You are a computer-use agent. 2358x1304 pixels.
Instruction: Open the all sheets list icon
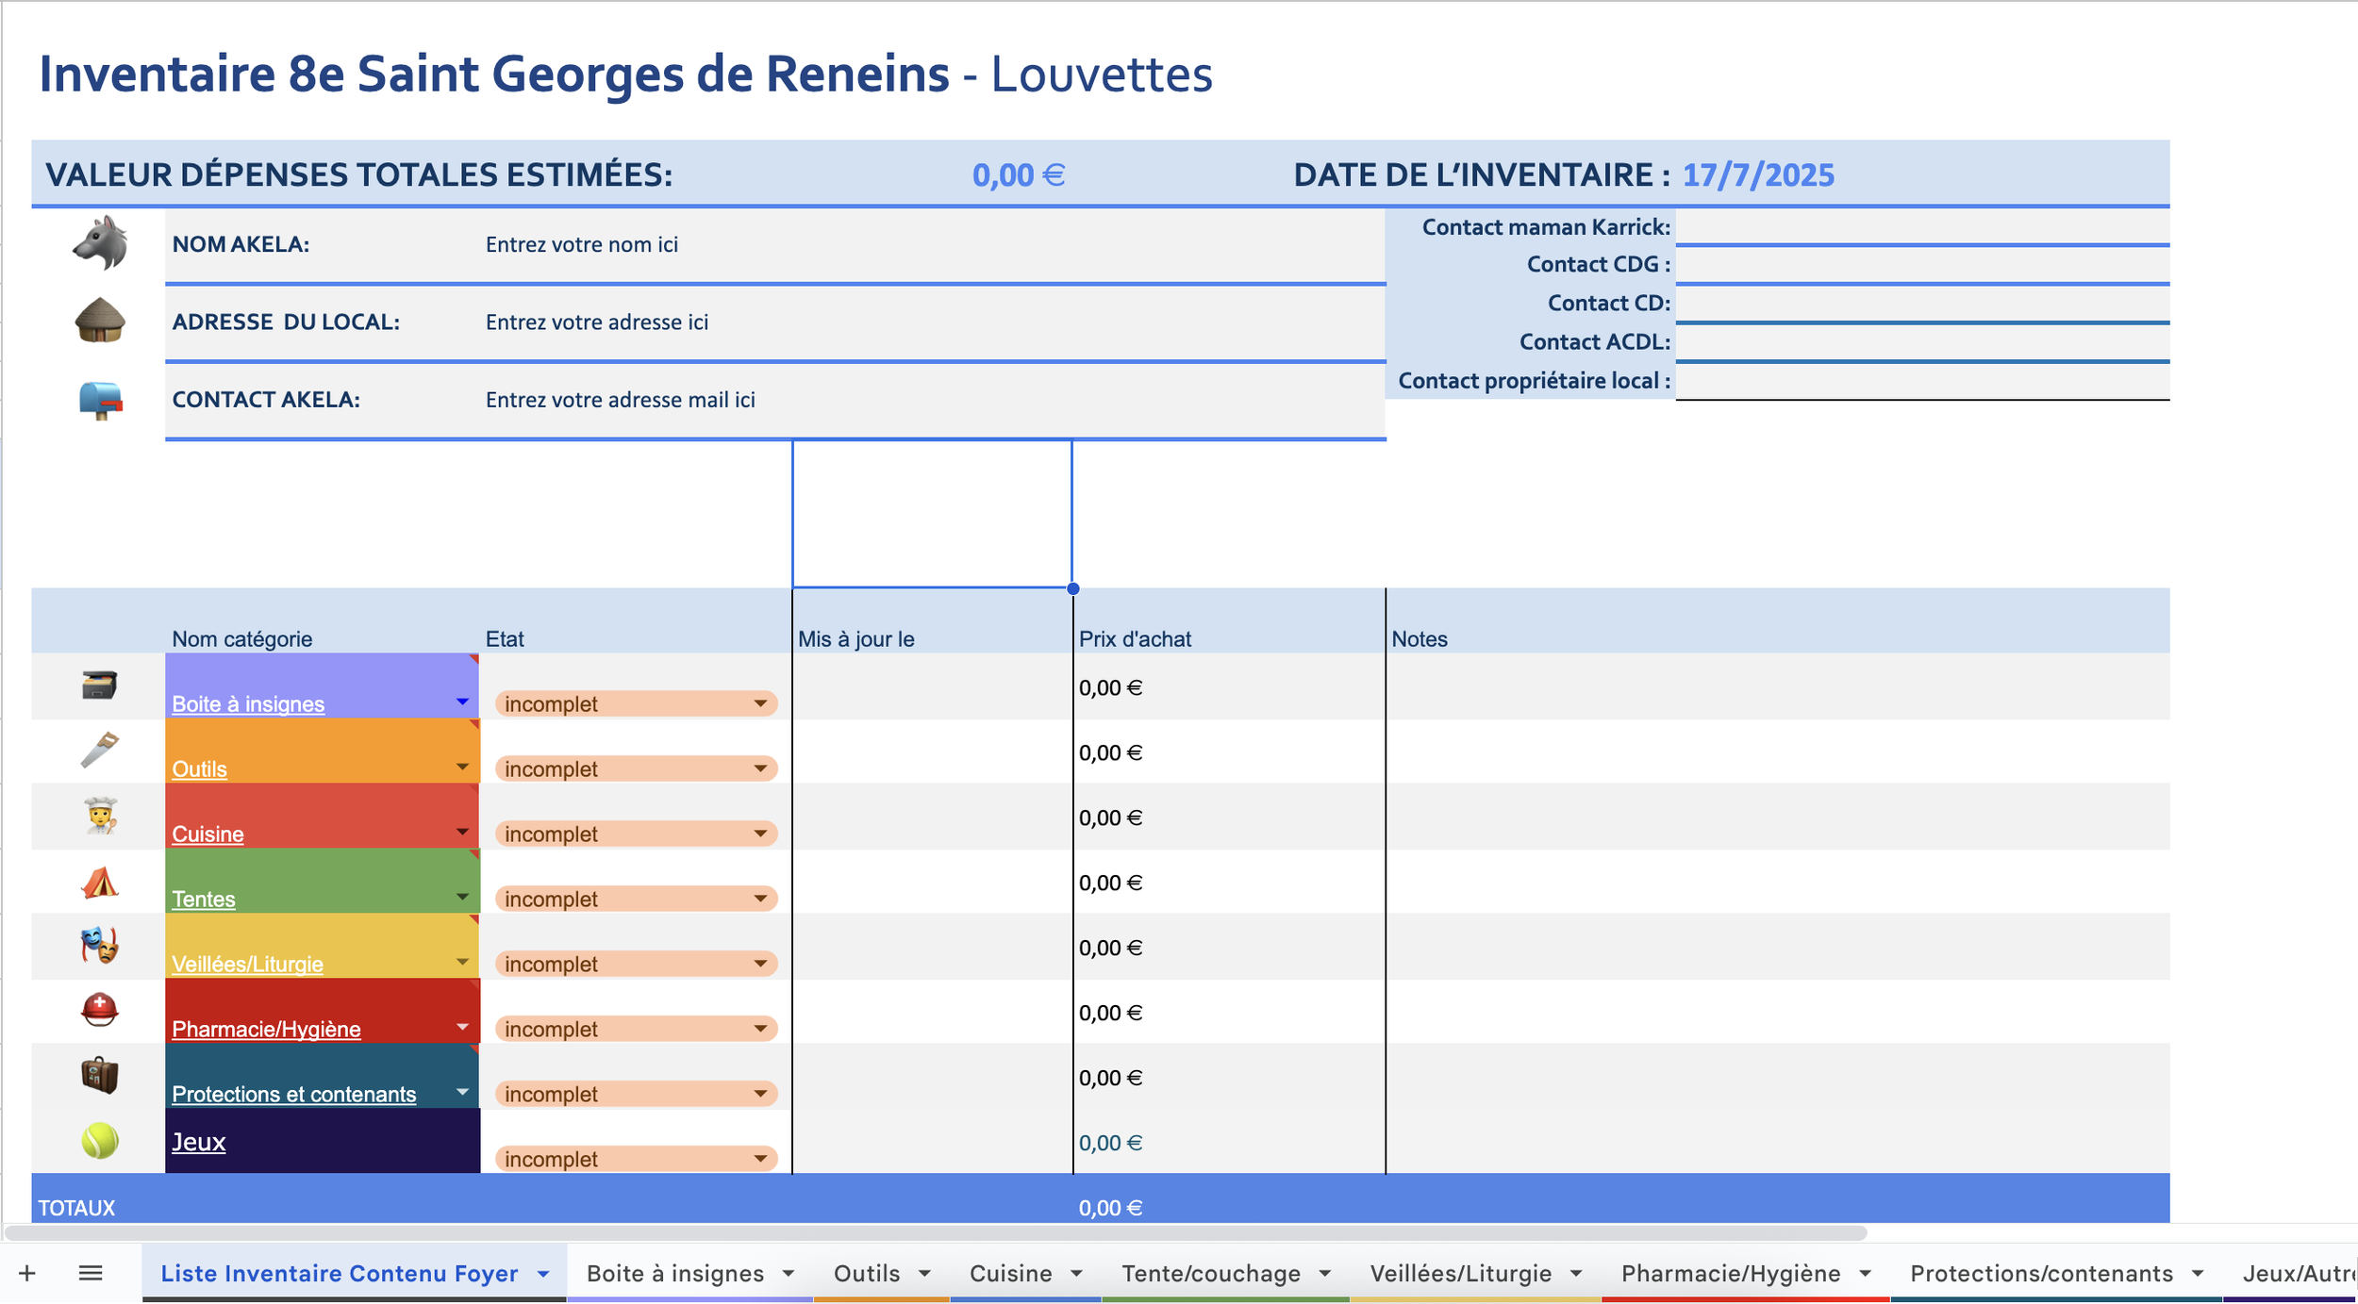91,1274
